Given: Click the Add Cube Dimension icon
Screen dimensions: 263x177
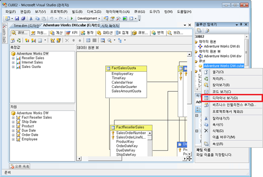Looking at the screenshot, I should [x=52, y=40].
